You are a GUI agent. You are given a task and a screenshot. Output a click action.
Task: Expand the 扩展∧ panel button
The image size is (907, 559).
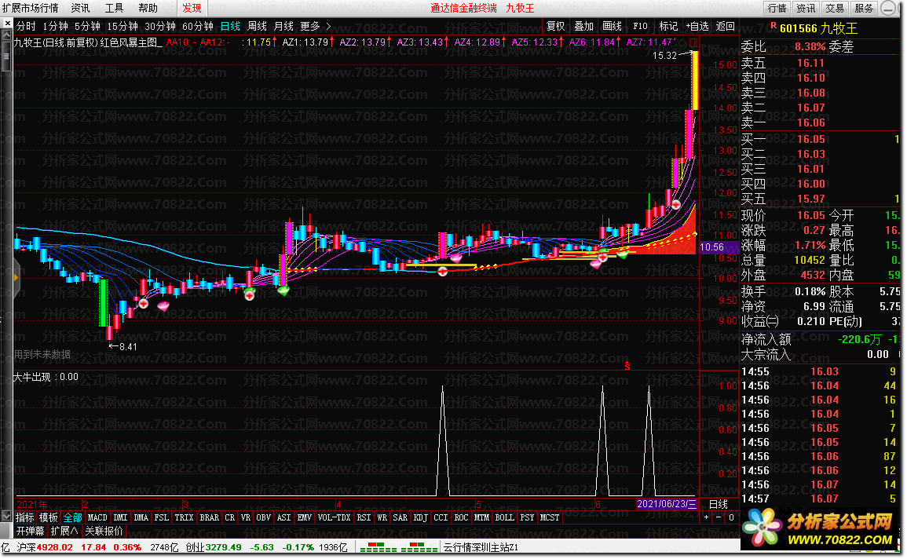coord(64,531)
